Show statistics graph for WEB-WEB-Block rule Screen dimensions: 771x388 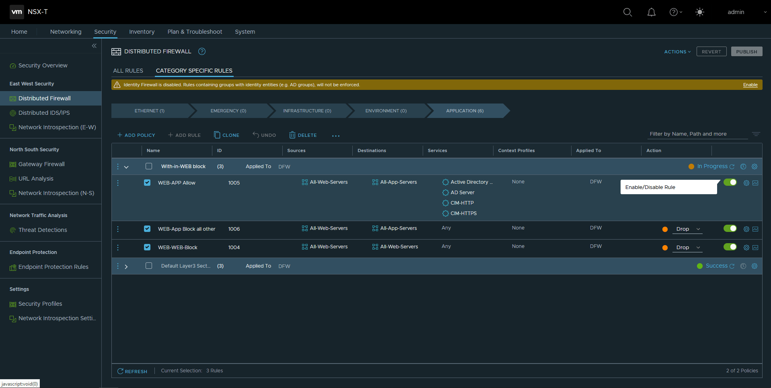(x=755, y=248)
